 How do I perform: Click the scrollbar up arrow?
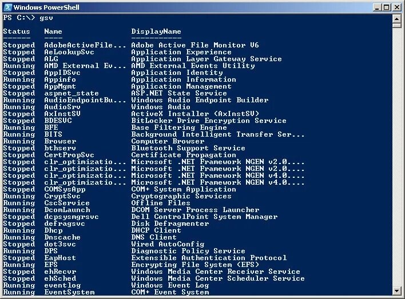(396, 19)
